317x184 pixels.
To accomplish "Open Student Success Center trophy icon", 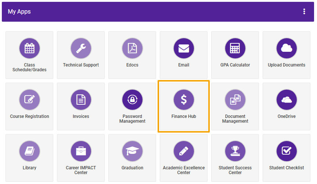I will pos(235,151).
